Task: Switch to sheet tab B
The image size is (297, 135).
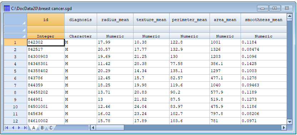Action: 42,128
